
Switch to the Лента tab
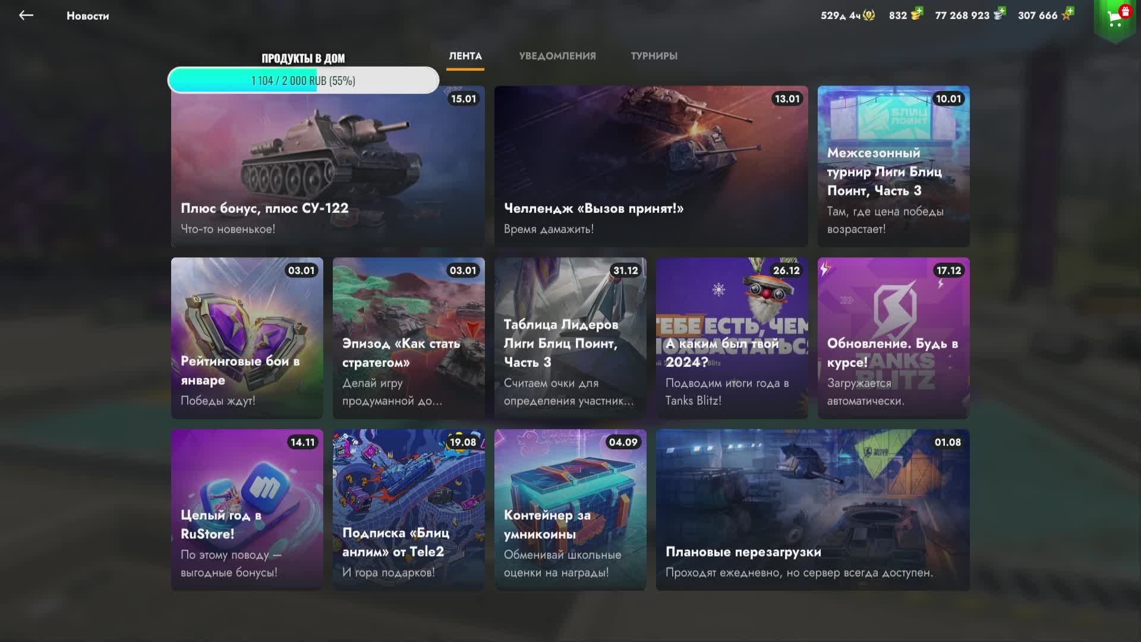tap(465, 56)
